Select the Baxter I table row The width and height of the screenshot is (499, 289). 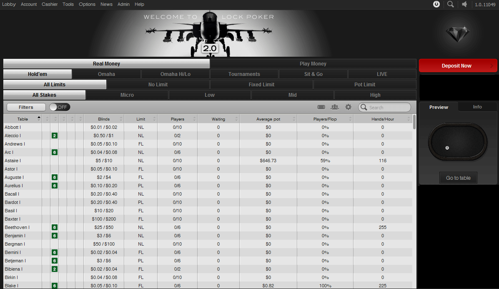(x=208, y=219)
